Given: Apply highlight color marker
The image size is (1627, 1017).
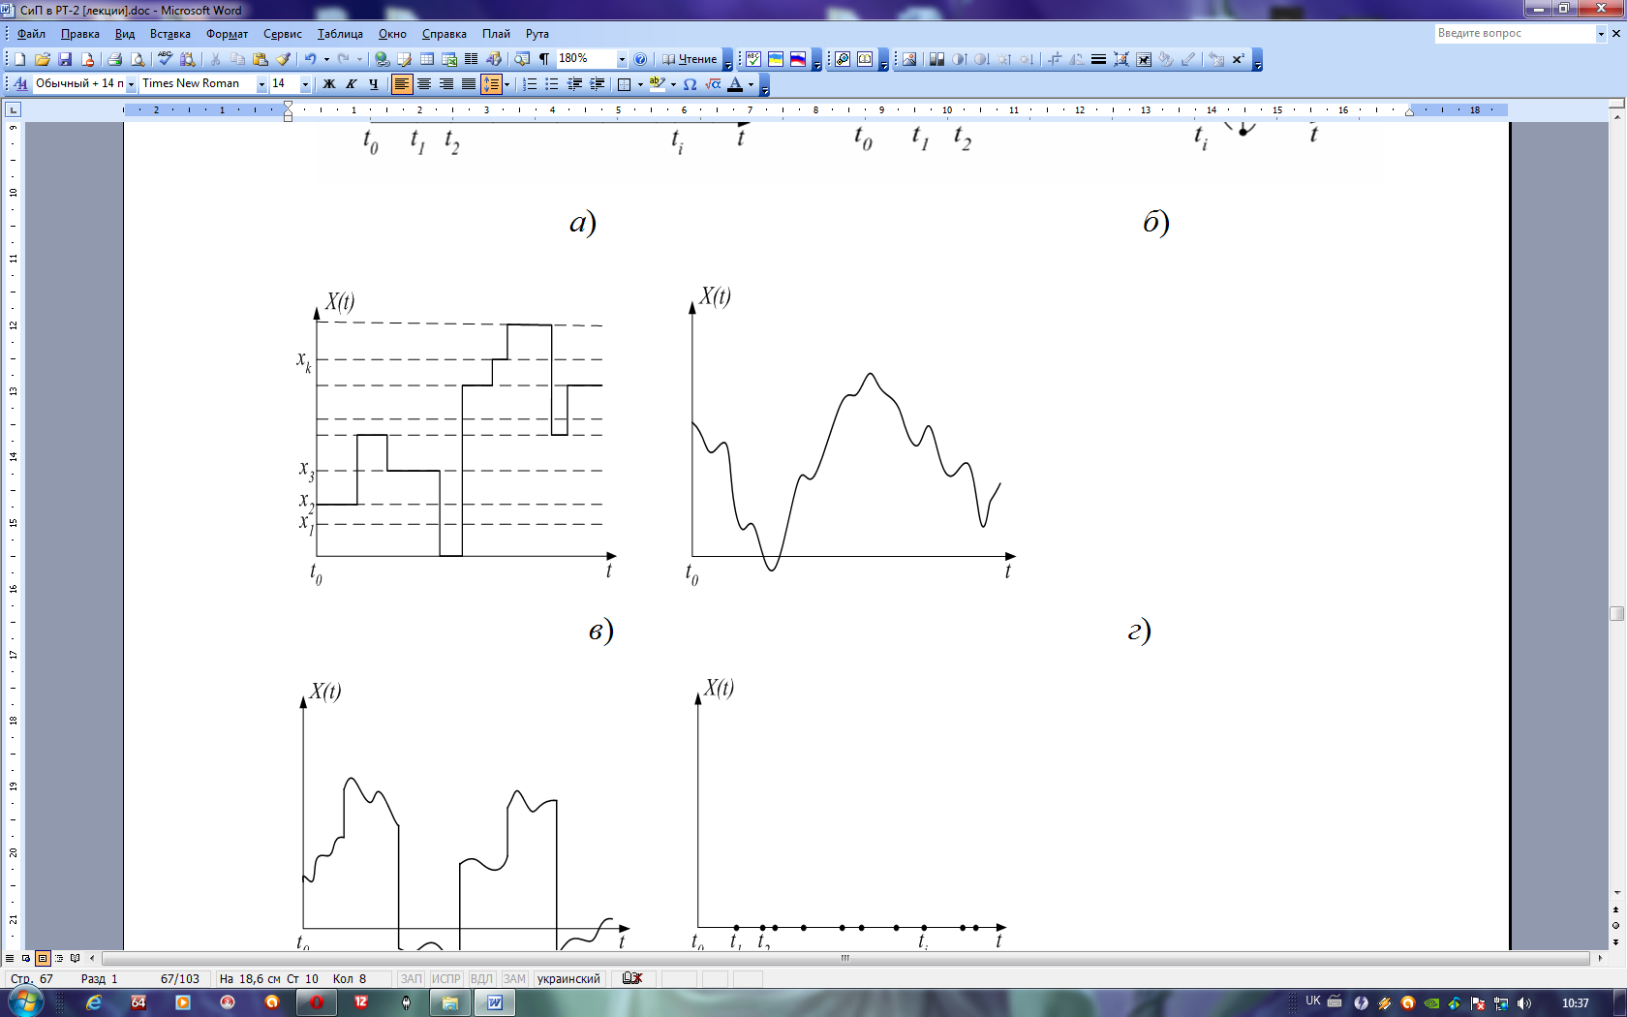Looking at the screenshot, I should pos(658,84).
